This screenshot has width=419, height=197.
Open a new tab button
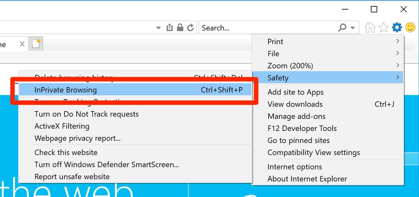point(36,44)
